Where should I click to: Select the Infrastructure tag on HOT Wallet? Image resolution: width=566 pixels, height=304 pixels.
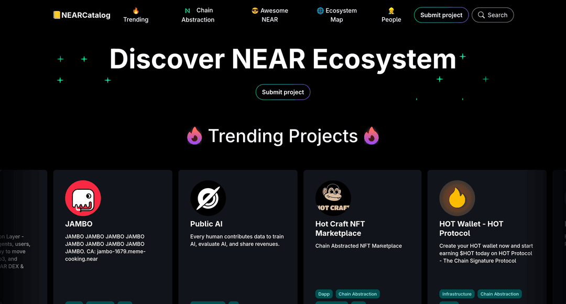(456, 294)
